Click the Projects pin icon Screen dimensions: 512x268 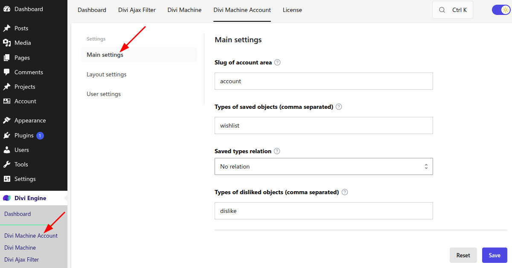click(x=7, y=87)
